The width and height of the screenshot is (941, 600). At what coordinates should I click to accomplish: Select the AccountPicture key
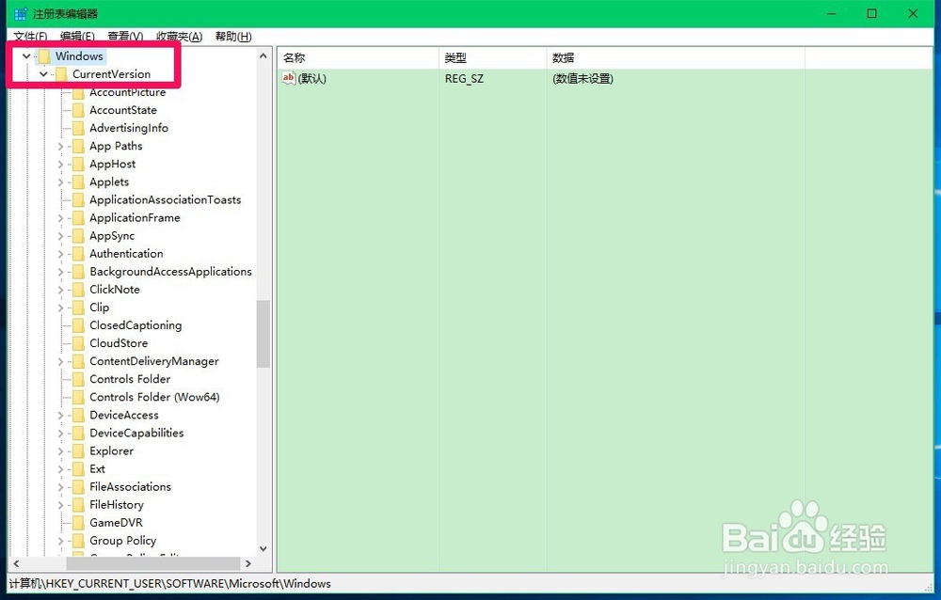click(x=127, y=92)
